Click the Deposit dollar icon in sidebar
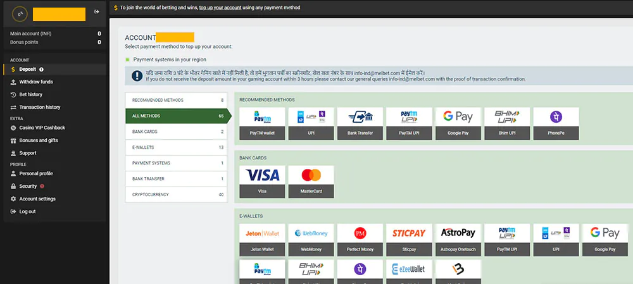Screen dimensions: 633x284 (13, 70)
